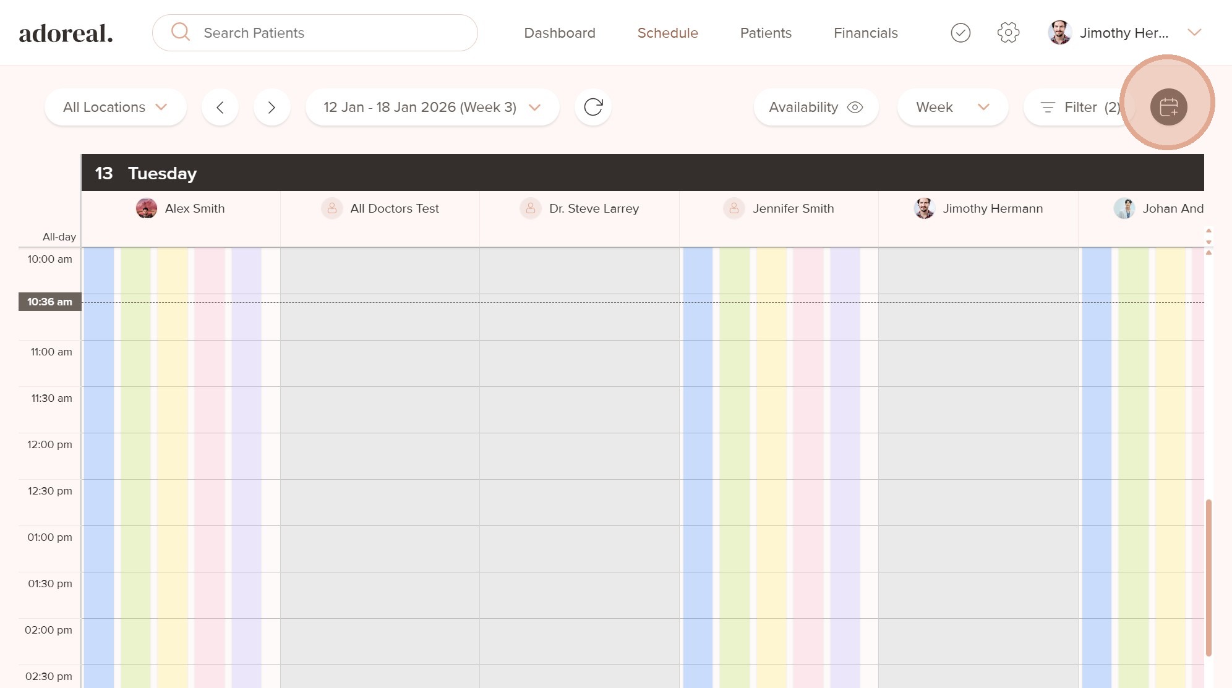This screenshot has width=1232, height=688.
Task: Click the vertical schedule scrollbar
Action: 1208,577
